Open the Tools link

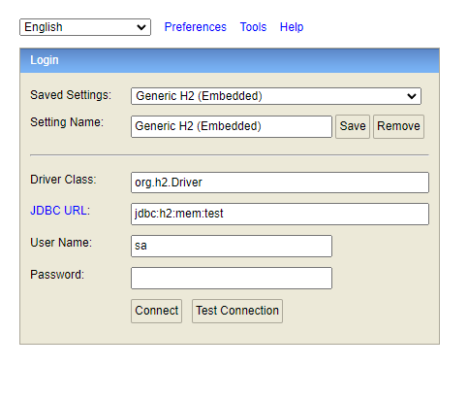click(253, 27)
